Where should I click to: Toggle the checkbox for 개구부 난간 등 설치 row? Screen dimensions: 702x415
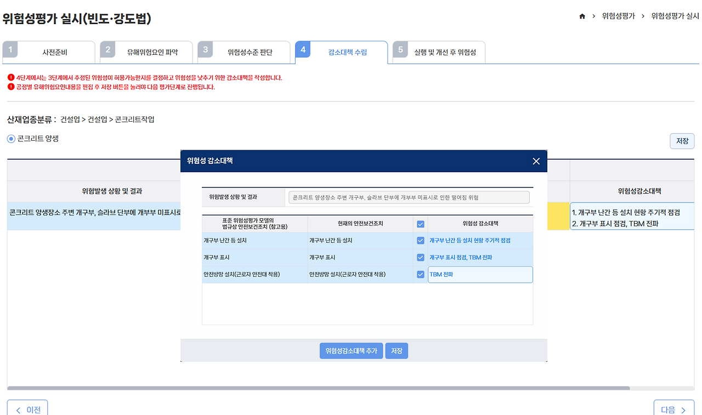420,240
